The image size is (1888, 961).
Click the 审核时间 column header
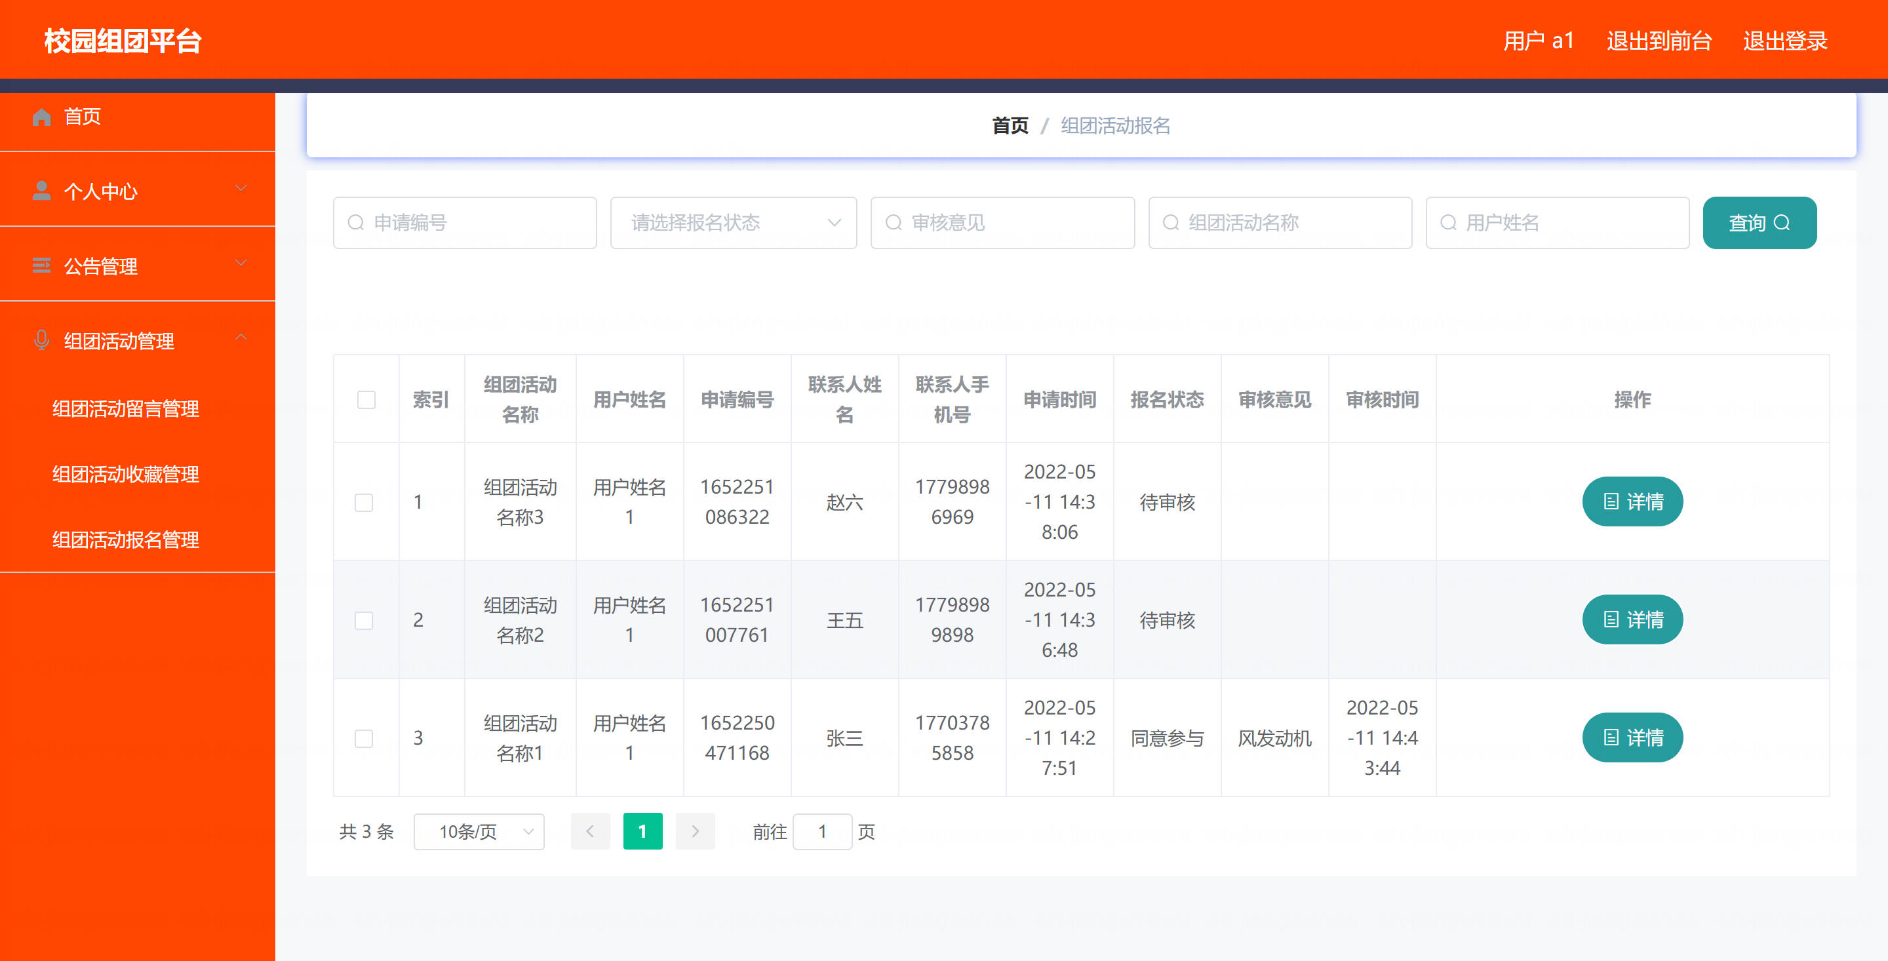click(x=1381, y=399)
